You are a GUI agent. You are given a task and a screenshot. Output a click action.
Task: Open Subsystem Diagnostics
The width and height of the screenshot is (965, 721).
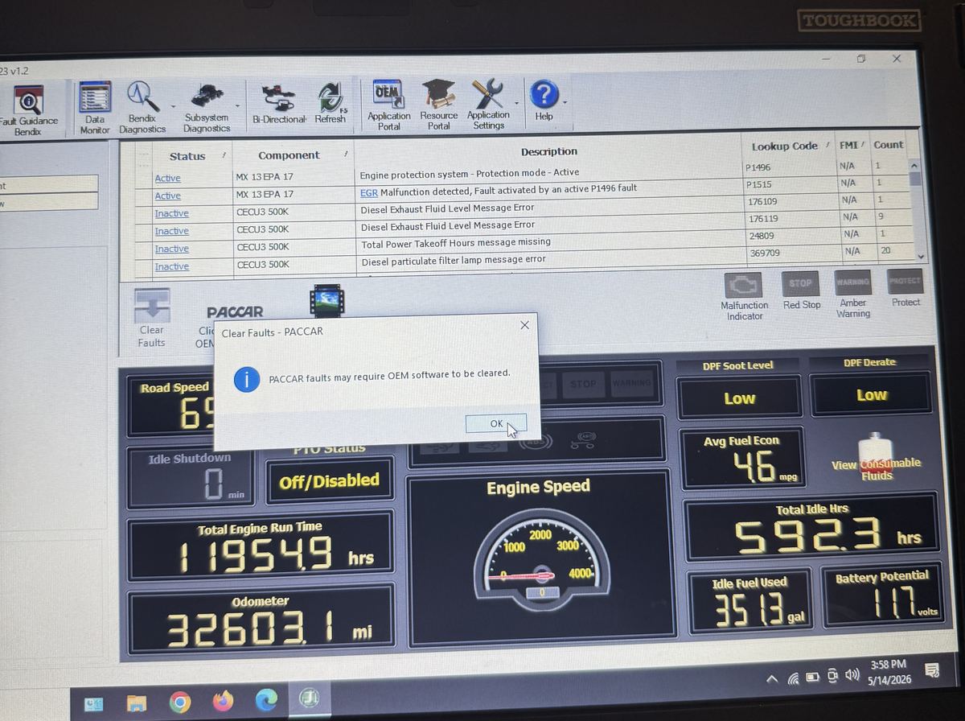click(x=207, y=108)
